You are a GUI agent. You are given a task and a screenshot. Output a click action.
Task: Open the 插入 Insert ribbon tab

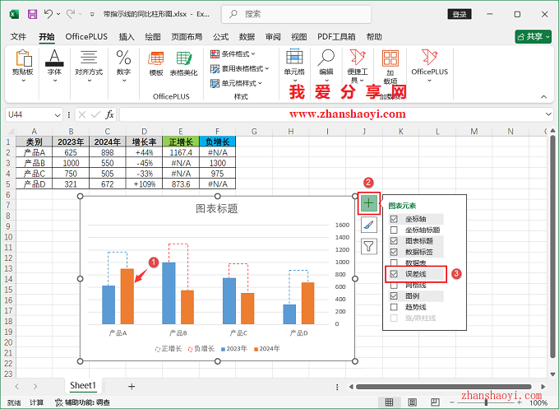127,37
